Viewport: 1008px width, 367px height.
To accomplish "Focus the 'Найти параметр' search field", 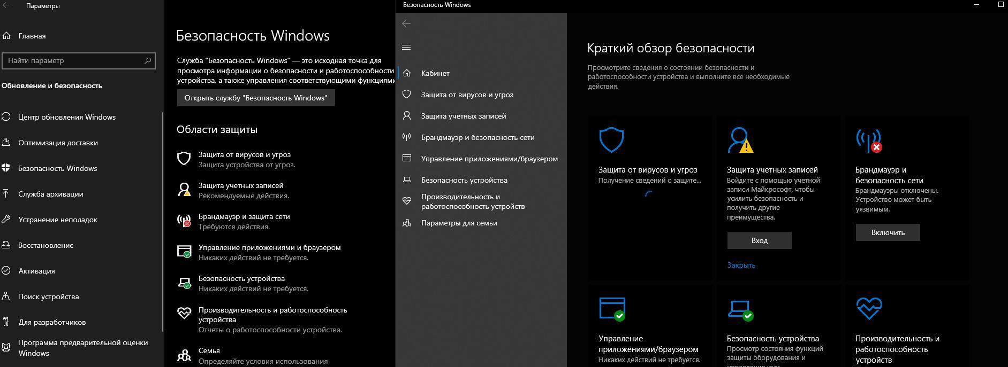I will click(79, 60).
